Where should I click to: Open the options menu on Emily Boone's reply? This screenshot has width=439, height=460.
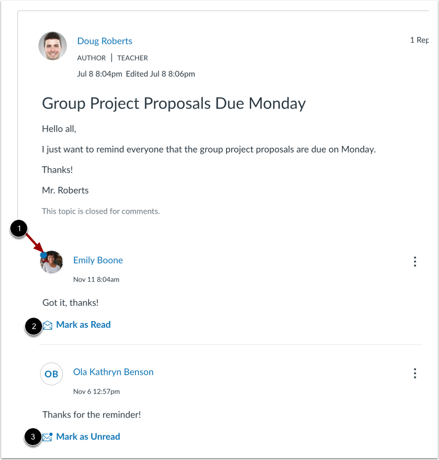(x=415, y=262)
